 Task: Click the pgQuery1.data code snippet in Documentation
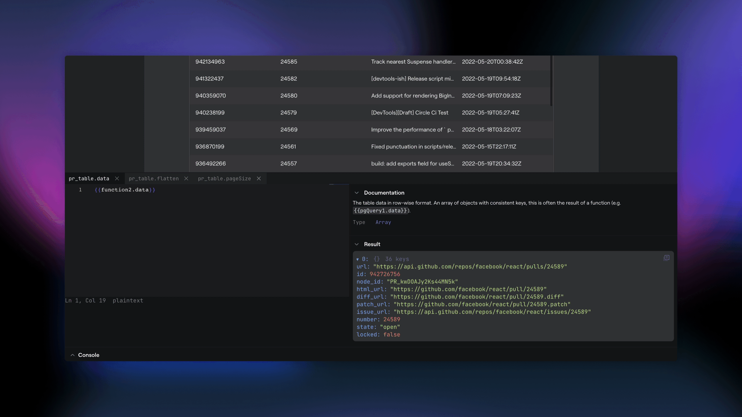tap(380, 211)
